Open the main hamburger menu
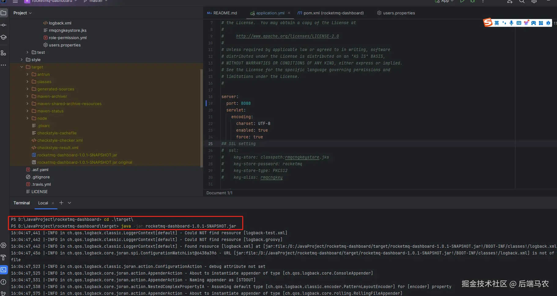The width and height of the screenshot is (557, 296). 15,1
